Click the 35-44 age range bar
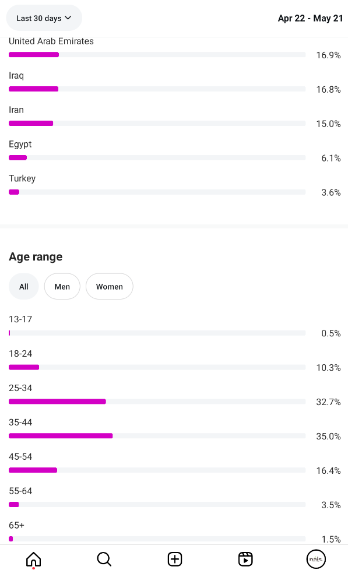Viewport: 348px width, 570px height. click(x=157, y=436)
